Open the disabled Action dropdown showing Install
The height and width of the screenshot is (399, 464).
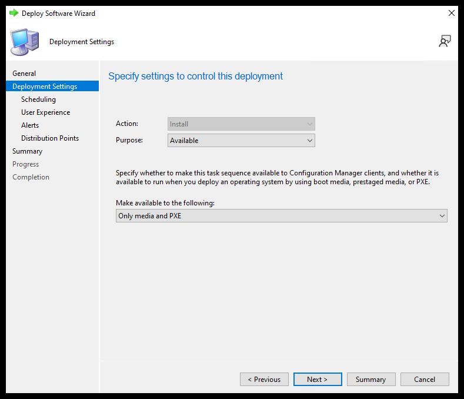[241, 124]
